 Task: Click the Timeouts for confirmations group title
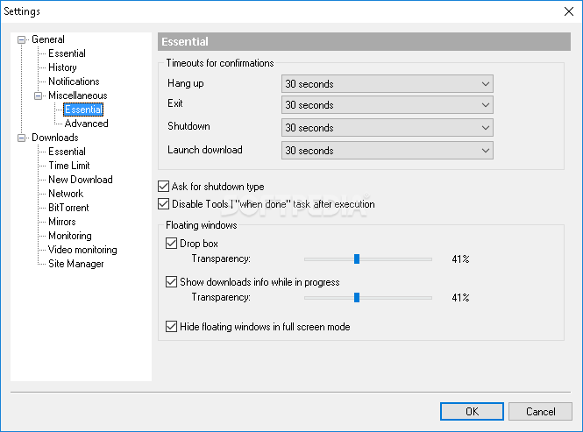coord(220,63)
